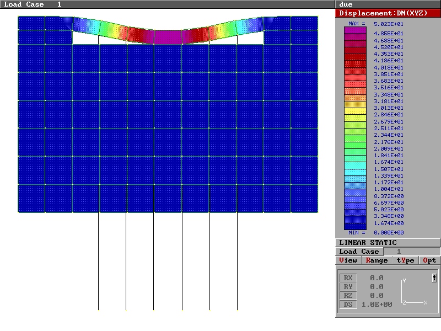Open the View menu
Image resolution: width=441 pixels, height=331 pixels.
tap(348, 260)
